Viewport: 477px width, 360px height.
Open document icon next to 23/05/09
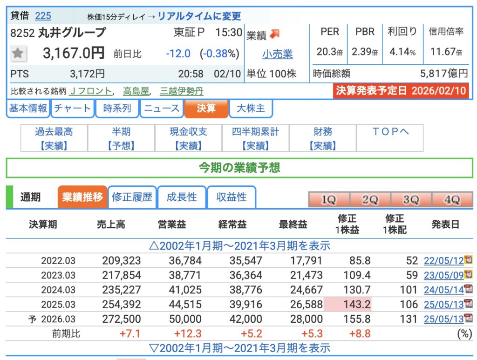coord(469,275)
